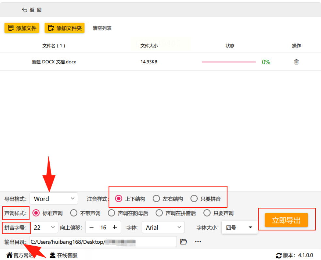Open the Arial font dropdown
Image resolution: width=321 pixels, height=260 pixels.
[x=163, y=227]
